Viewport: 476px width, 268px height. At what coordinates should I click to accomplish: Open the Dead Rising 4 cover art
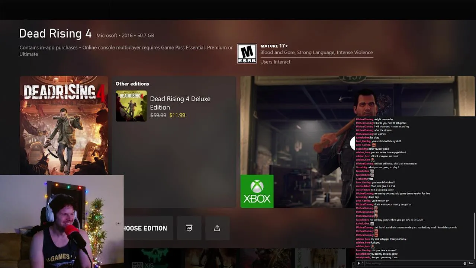tap(64, 125)
